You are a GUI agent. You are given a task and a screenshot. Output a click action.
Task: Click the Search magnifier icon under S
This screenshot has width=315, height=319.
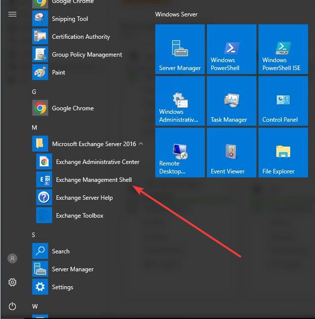tap(40, 251)
